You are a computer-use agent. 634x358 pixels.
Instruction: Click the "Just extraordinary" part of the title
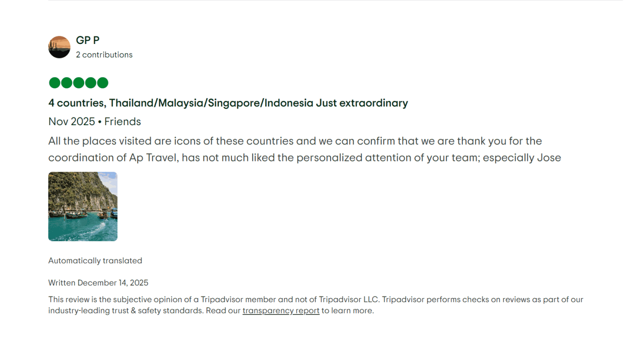(362, 103)
